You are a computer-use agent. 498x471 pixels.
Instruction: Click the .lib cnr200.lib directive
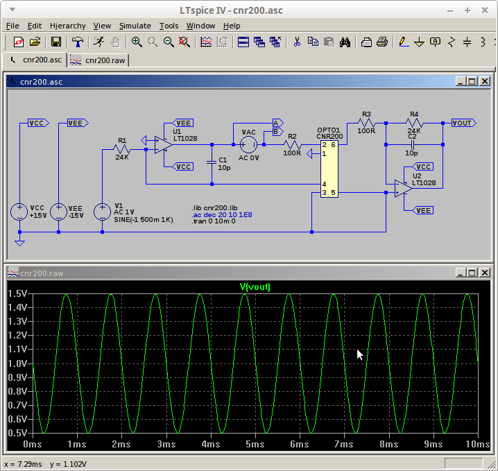[x=214, y=208]
